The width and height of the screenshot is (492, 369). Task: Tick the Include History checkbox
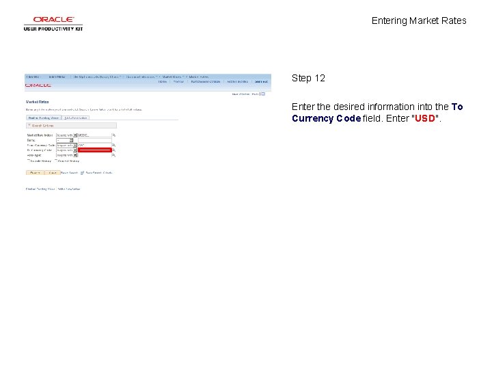[x=29, y=161]
